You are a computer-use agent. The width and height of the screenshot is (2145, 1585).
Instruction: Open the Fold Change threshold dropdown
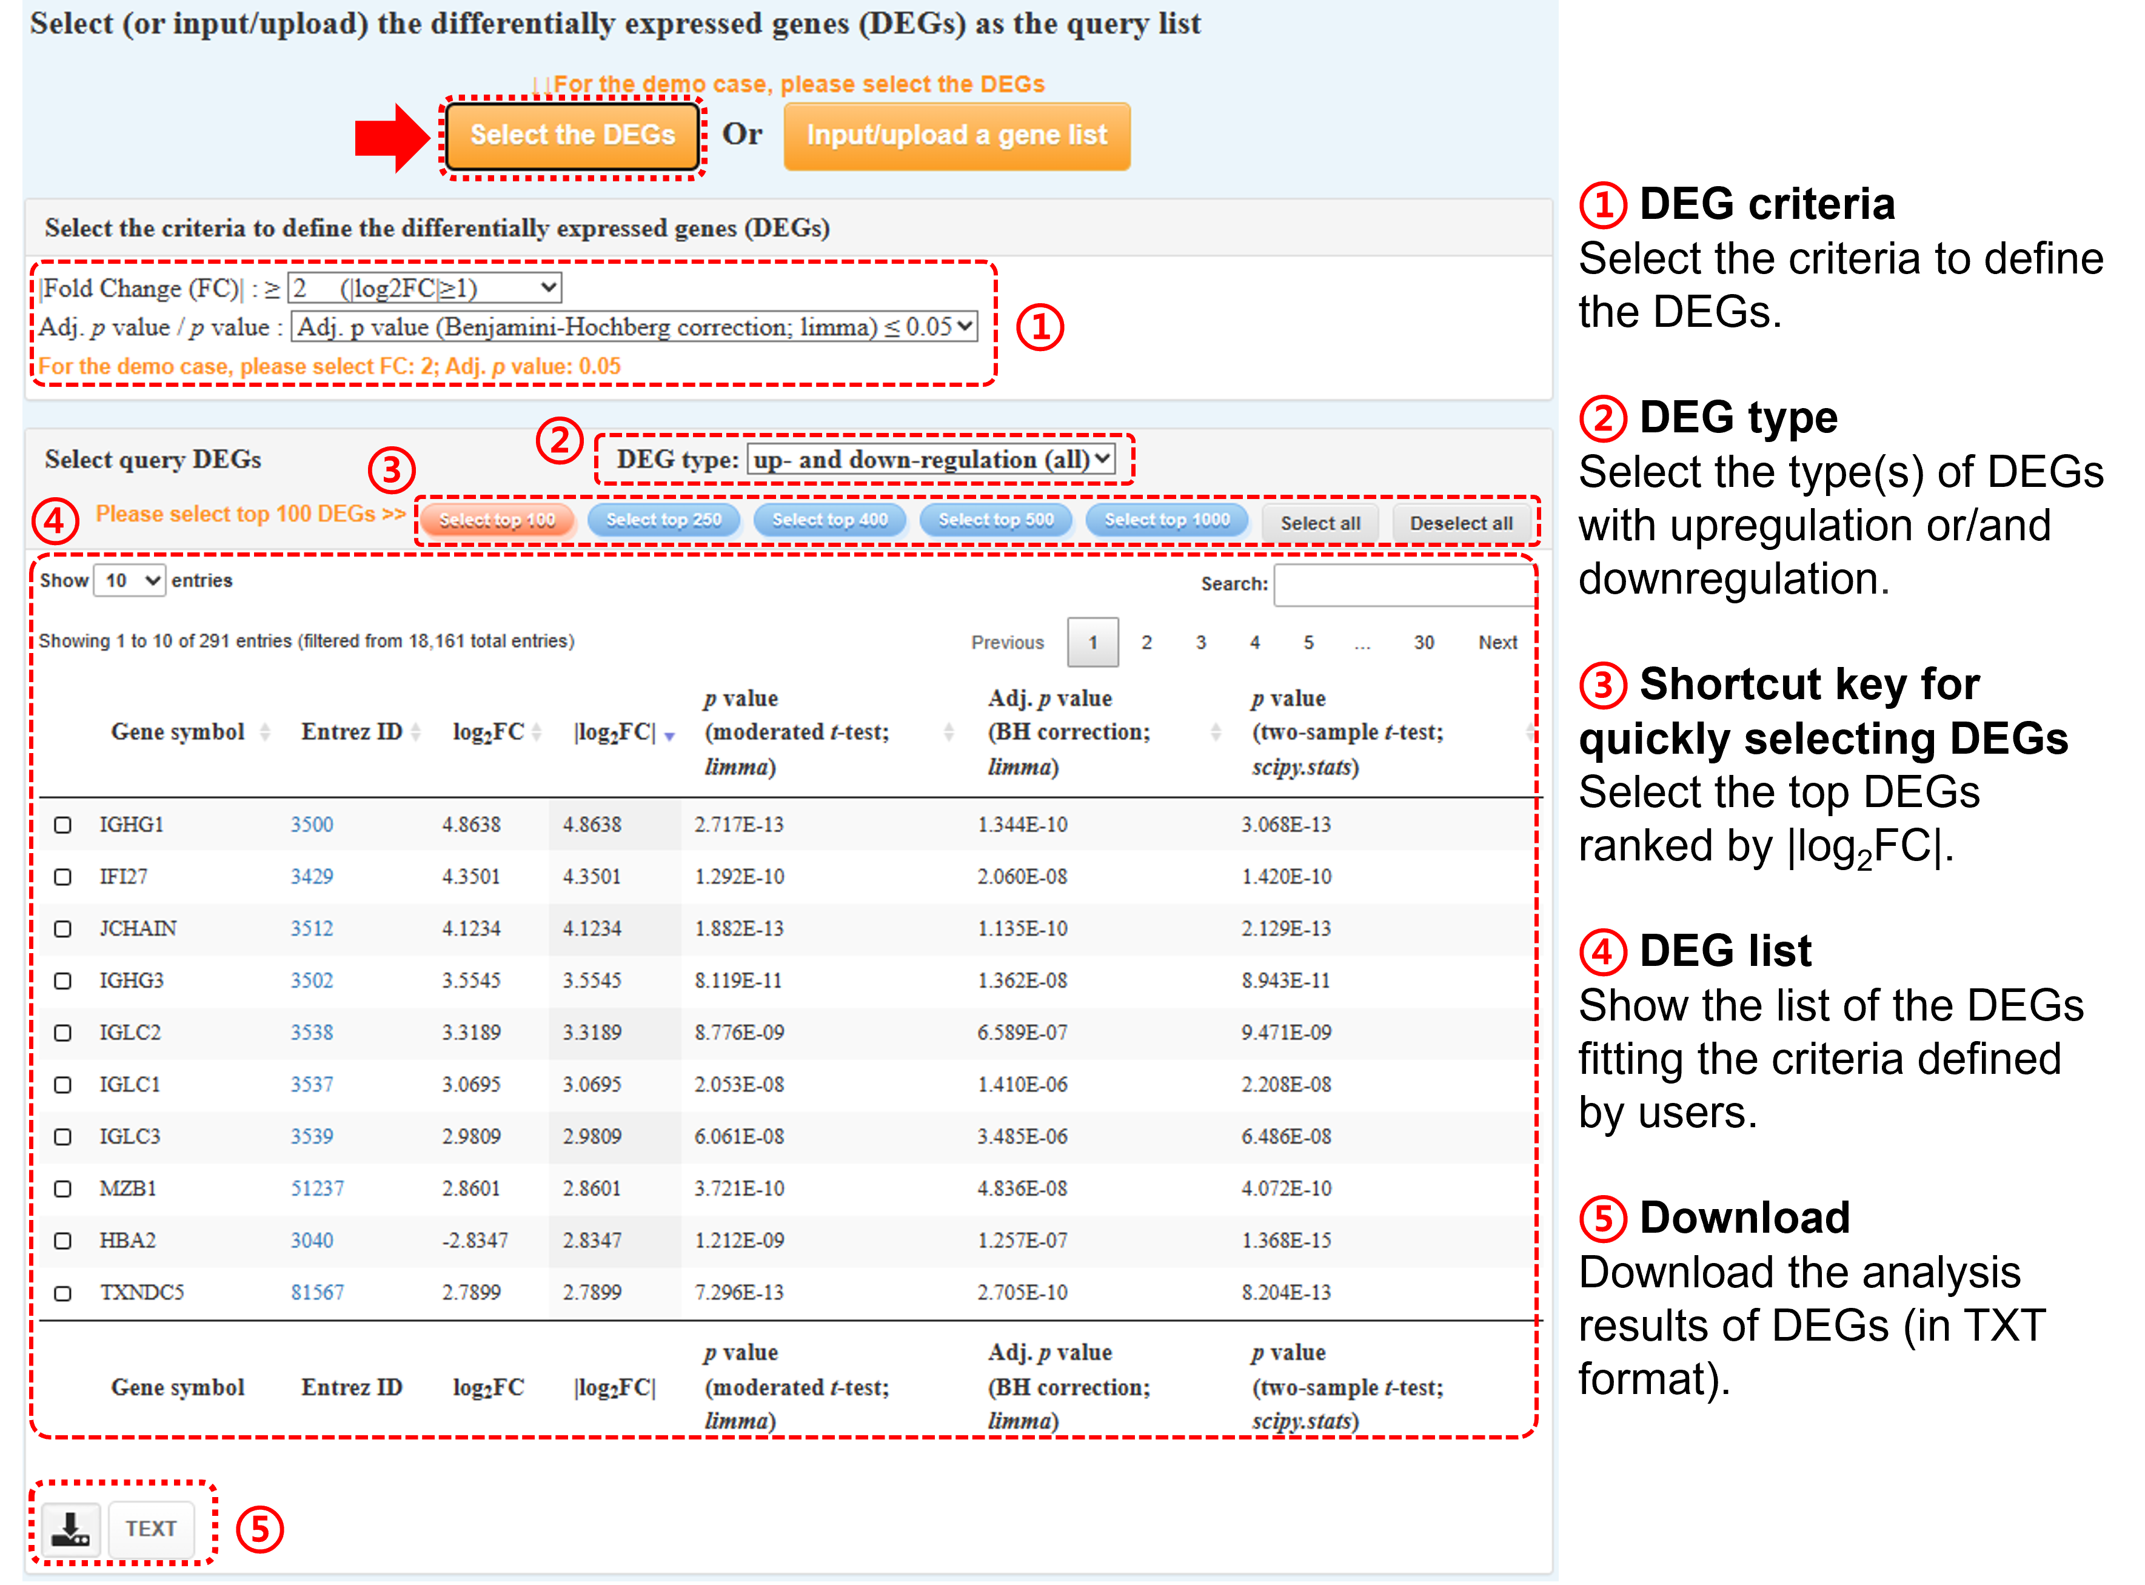pyautogui.click(x=424, y=288)
